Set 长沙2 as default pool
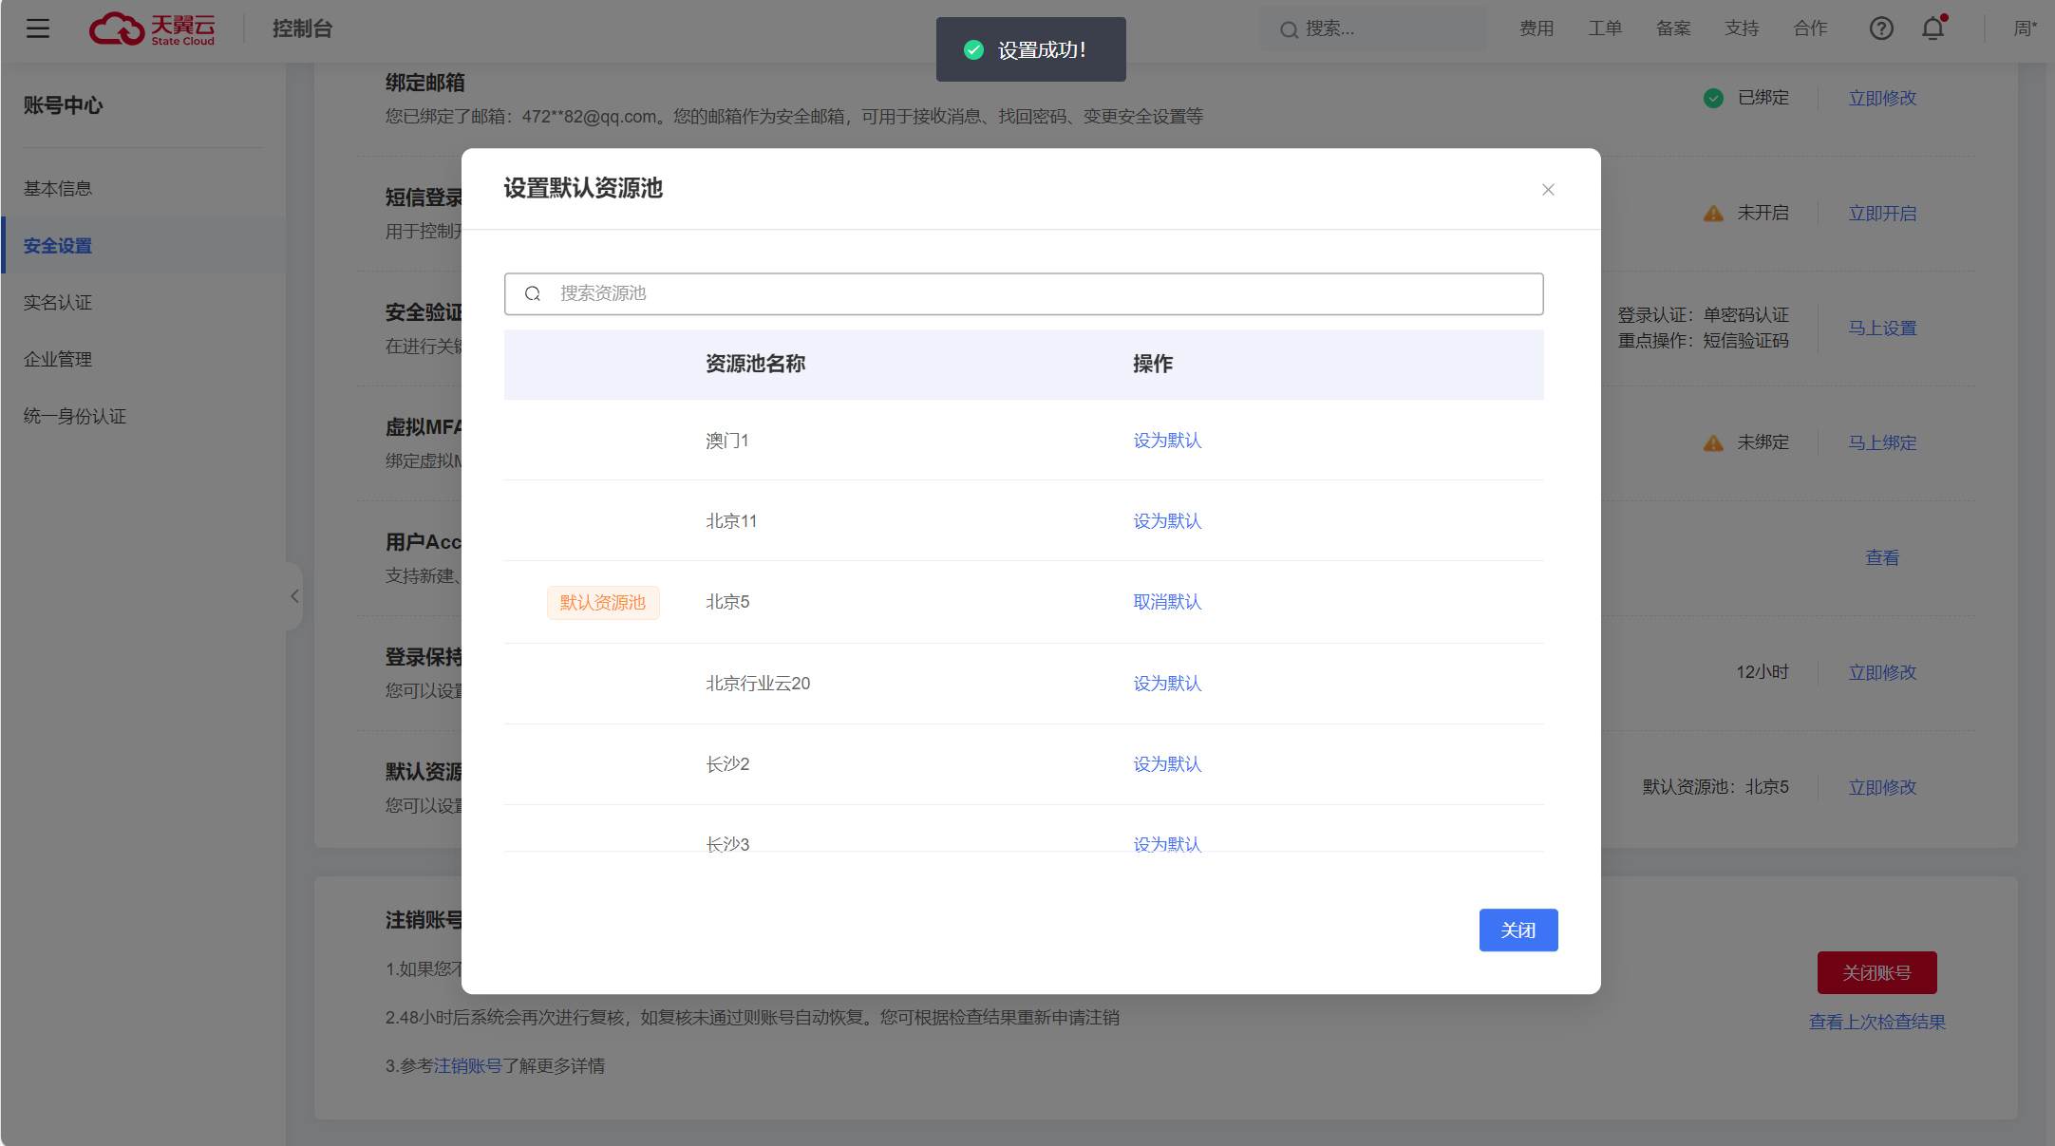The width and height of the screenshot is (2055, 1146). [x=1167, y=764]
